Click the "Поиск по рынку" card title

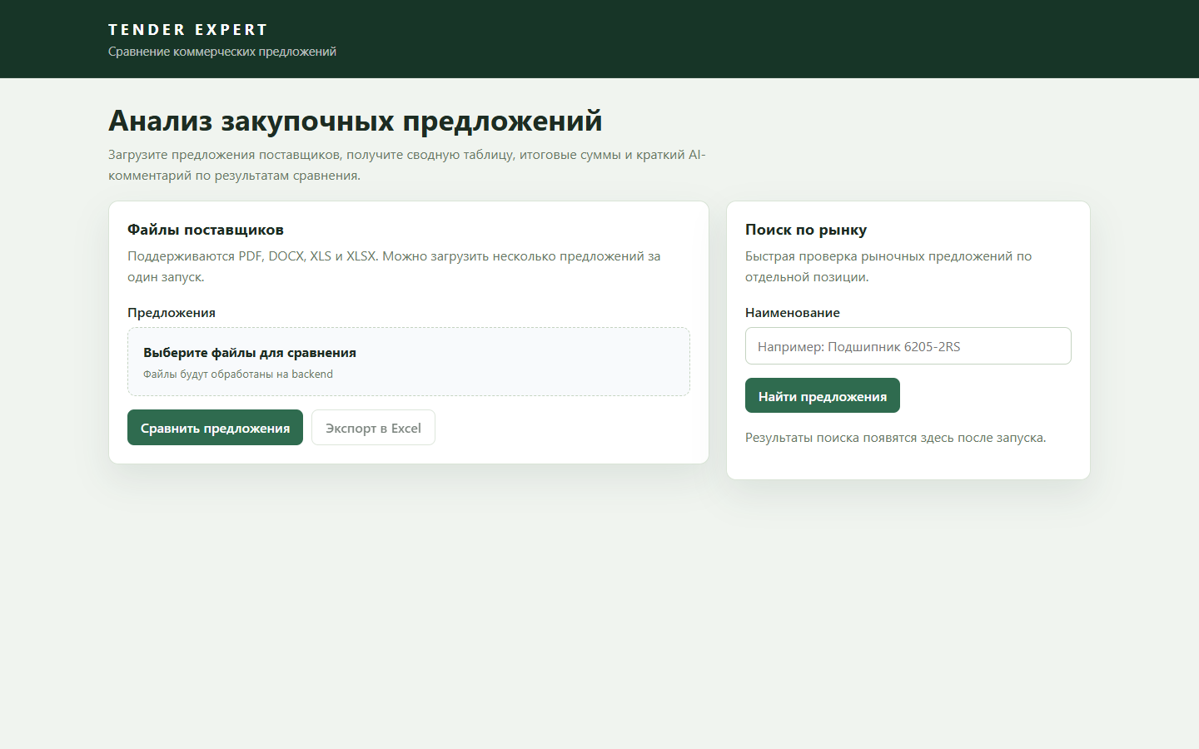tap(806, 230)
